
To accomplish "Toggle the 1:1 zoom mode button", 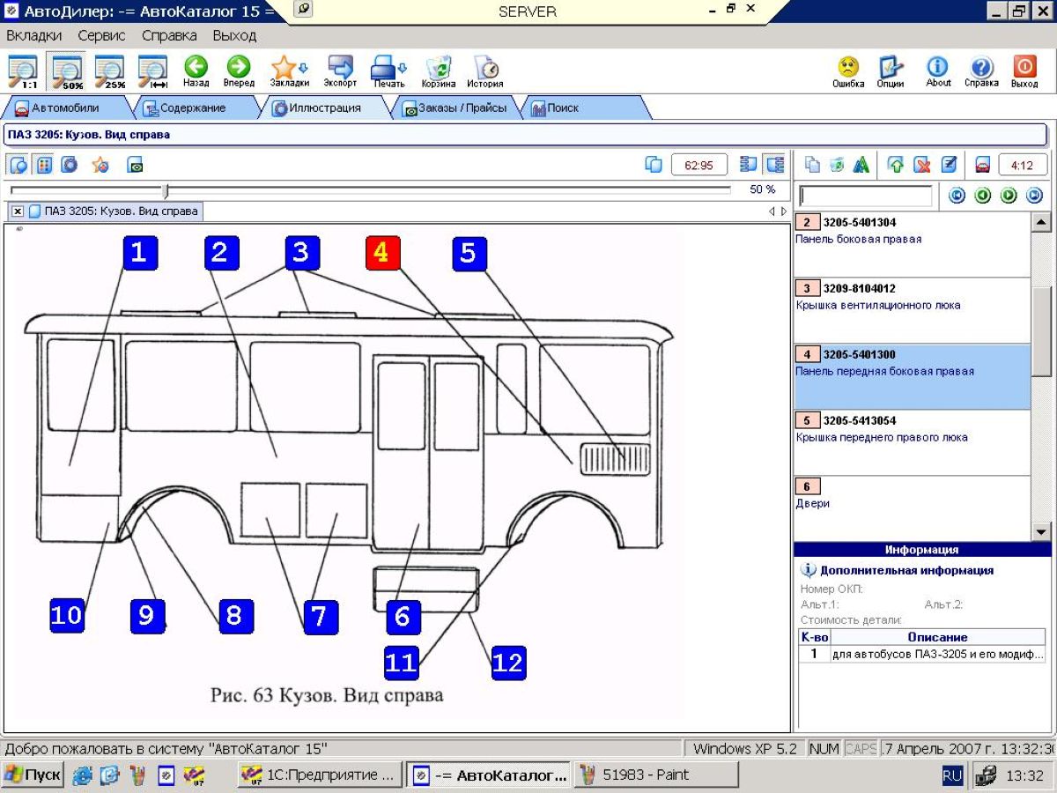I will click(x=23, y=71).
